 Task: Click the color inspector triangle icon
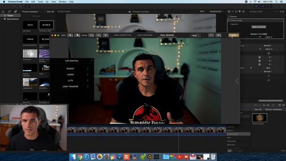tap(240, 12)
